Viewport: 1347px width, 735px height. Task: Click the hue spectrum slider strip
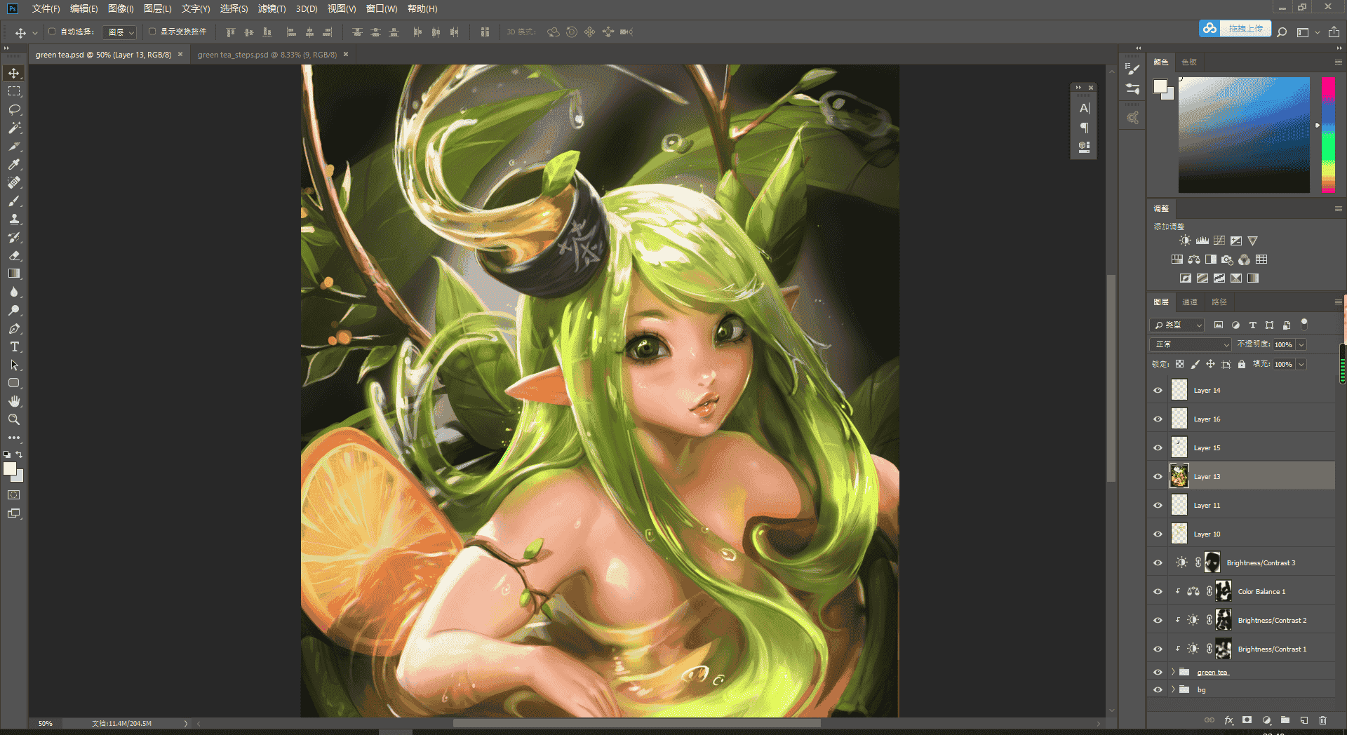[1328, 135]
